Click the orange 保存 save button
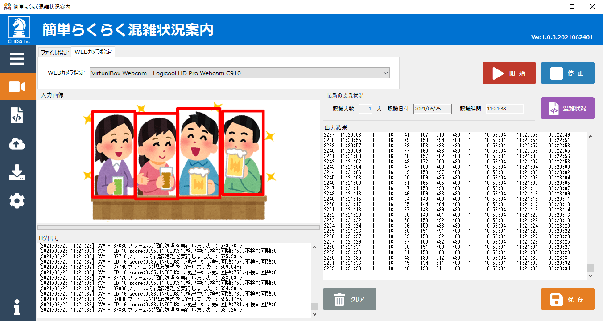The width and height of the screenshot is (603, 321). pyautogui.click(x=567, y=299)
